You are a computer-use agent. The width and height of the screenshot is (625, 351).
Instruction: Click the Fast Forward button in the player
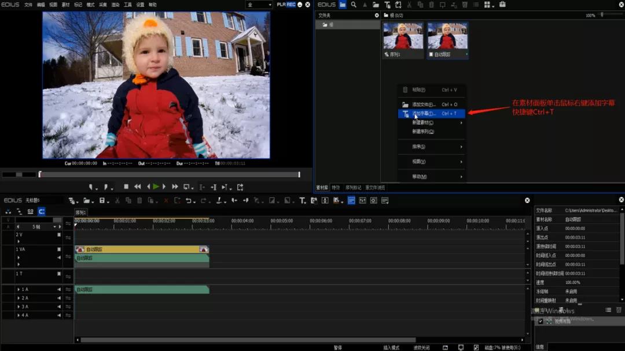click(x=175, y=186)
